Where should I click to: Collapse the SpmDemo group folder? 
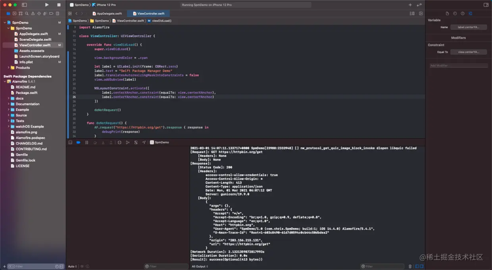[8, 28]
